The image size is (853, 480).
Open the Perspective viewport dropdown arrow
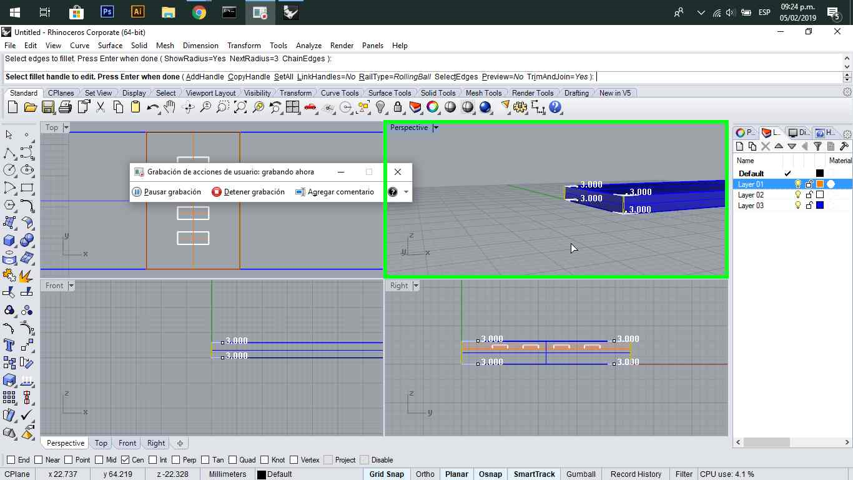coord(436,127)
